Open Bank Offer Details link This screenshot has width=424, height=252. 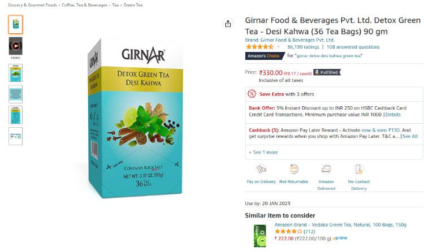tap(393, 115)
